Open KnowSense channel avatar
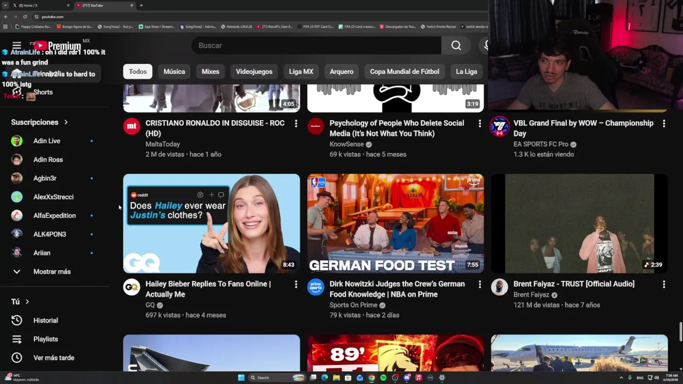Viewport: 683px width, 384px height. coord(316,126)
